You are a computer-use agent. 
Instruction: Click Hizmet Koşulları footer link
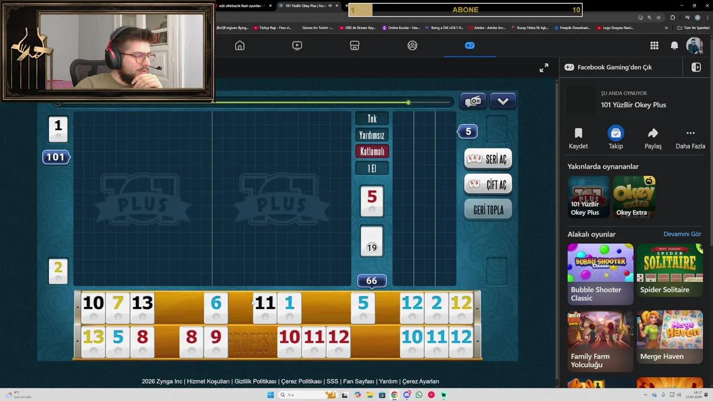(208, 382)
